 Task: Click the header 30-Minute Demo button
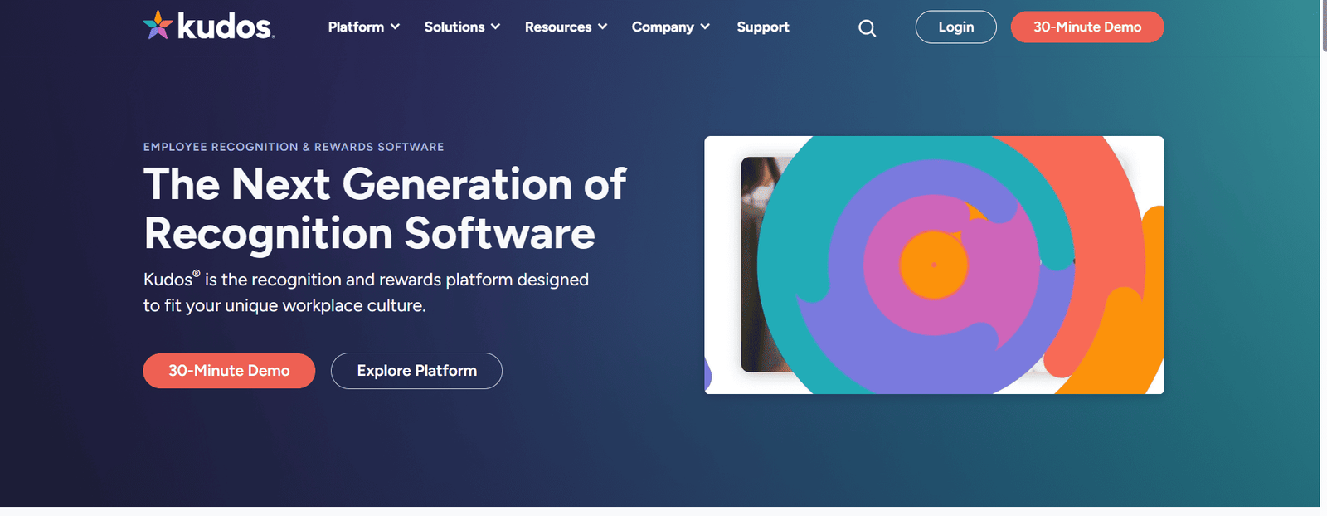[1087, 27]
